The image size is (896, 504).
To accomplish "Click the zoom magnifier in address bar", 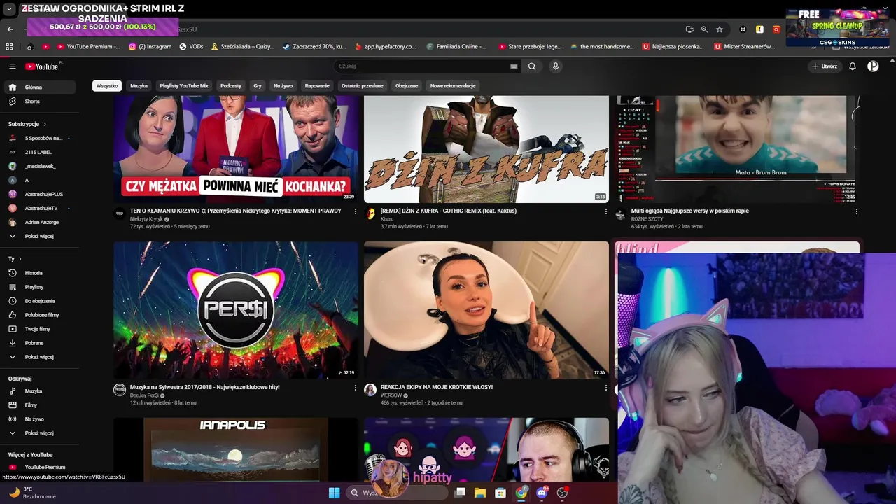I will click(704, 29).
